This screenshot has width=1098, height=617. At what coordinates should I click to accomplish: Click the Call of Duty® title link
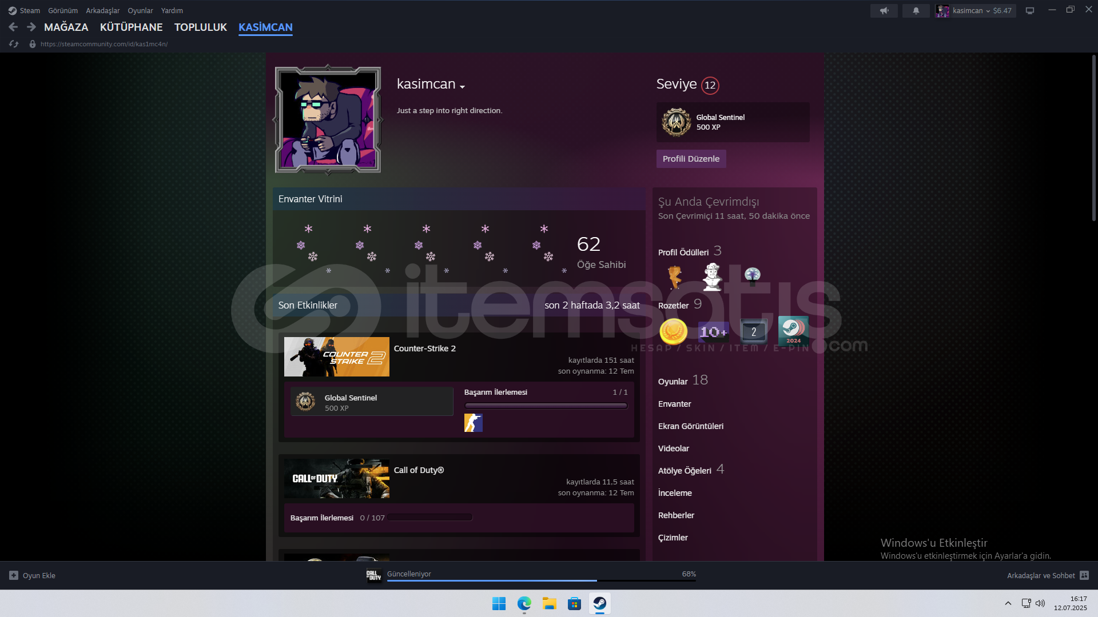[419, 470]
